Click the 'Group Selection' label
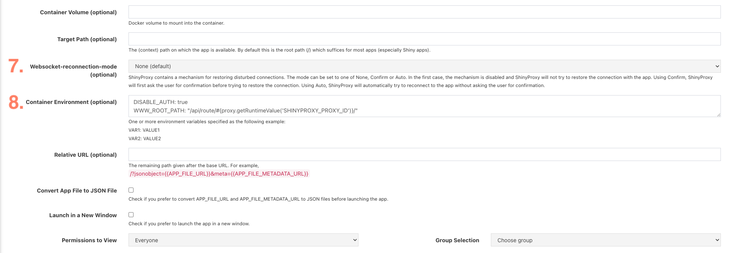The width and height of the screenshot is (734, 253). click(x=457, y=240)
